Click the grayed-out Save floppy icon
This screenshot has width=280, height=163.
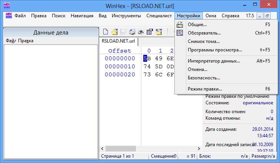(x=123, y=32)
